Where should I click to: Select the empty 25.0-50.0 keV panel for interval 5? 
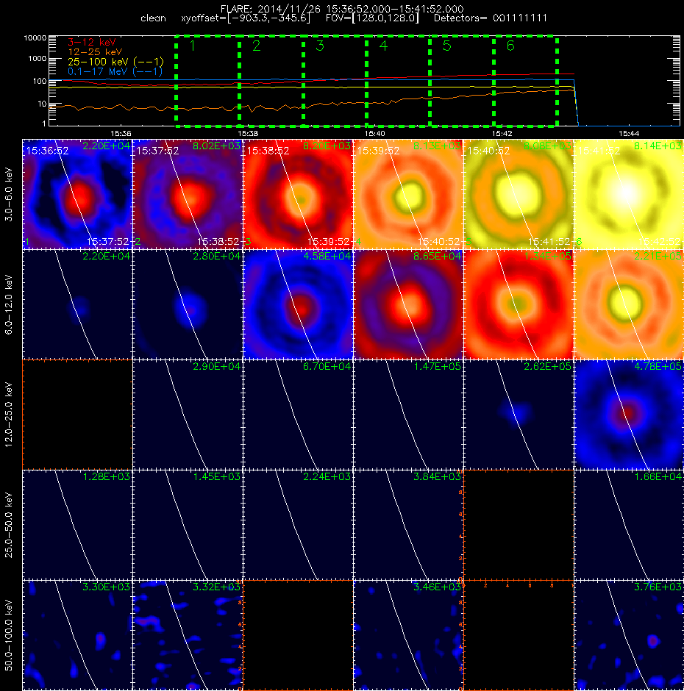tap(519, 525)
